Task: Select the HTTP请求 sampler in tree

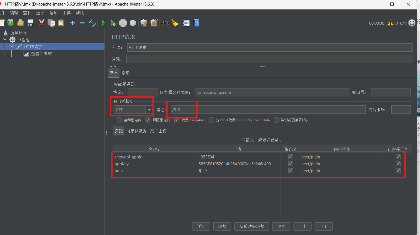Action: point(33,47)
